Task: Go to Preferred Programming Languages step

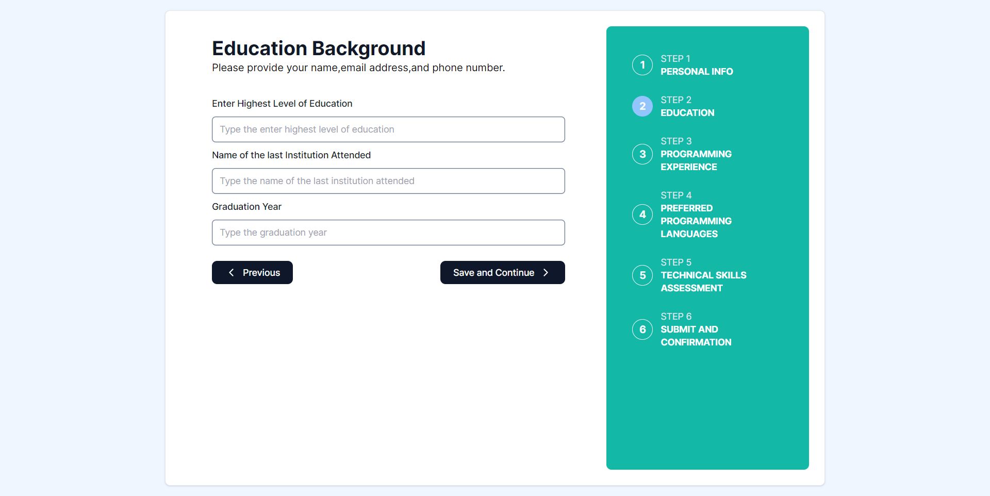Action: click(696, 221)
